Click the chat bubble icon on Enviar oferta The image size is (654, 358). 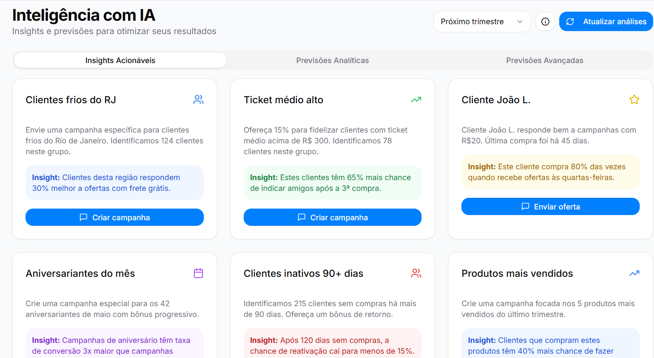pos(525,206)
